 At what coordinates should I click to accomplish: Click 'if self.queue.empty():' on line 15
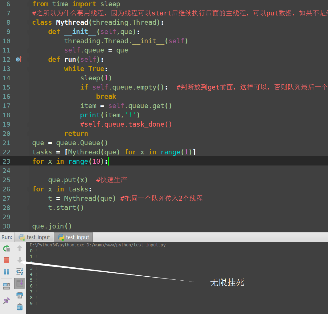click(124, 87)
